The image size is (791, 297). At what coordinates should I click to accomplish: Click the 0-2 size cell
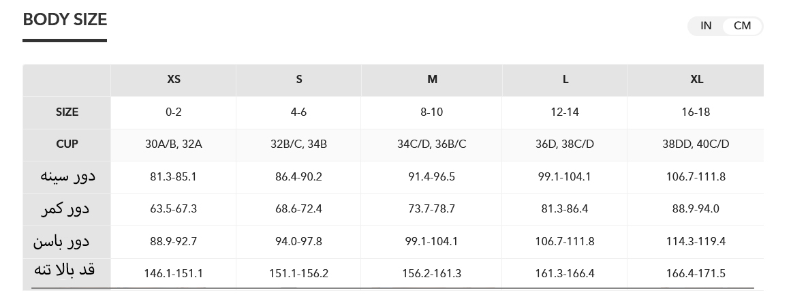(x=174, y=112)
